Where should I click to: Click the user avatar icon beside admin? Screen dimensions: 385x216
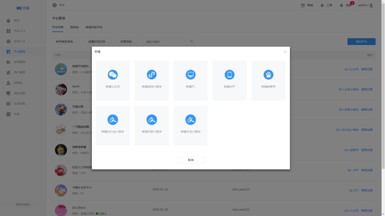click(x=371, y=5)
